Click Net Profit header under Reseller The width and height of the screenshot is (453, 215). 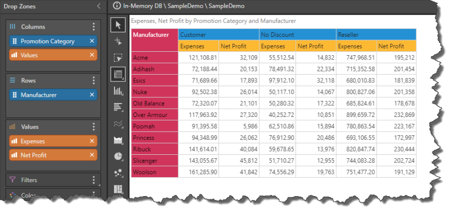click(397, 46)
